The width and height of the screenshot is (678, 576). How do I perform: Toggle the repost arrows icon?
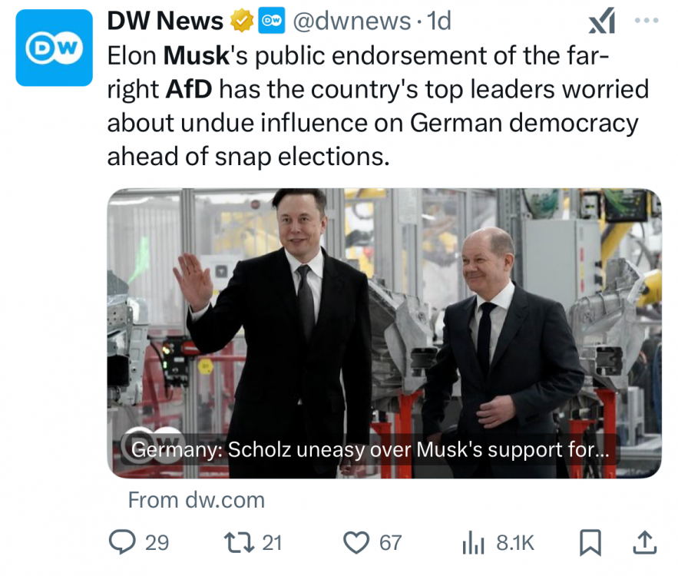pos(236,543)
